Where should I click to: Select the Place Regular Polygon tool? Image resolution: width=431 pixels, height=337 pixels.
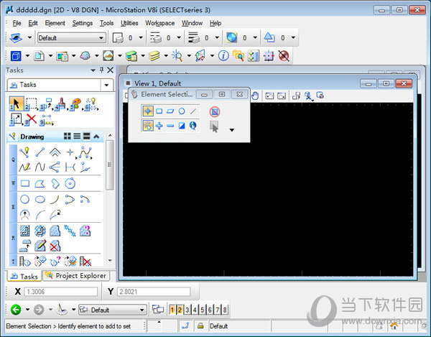point(70,183)
